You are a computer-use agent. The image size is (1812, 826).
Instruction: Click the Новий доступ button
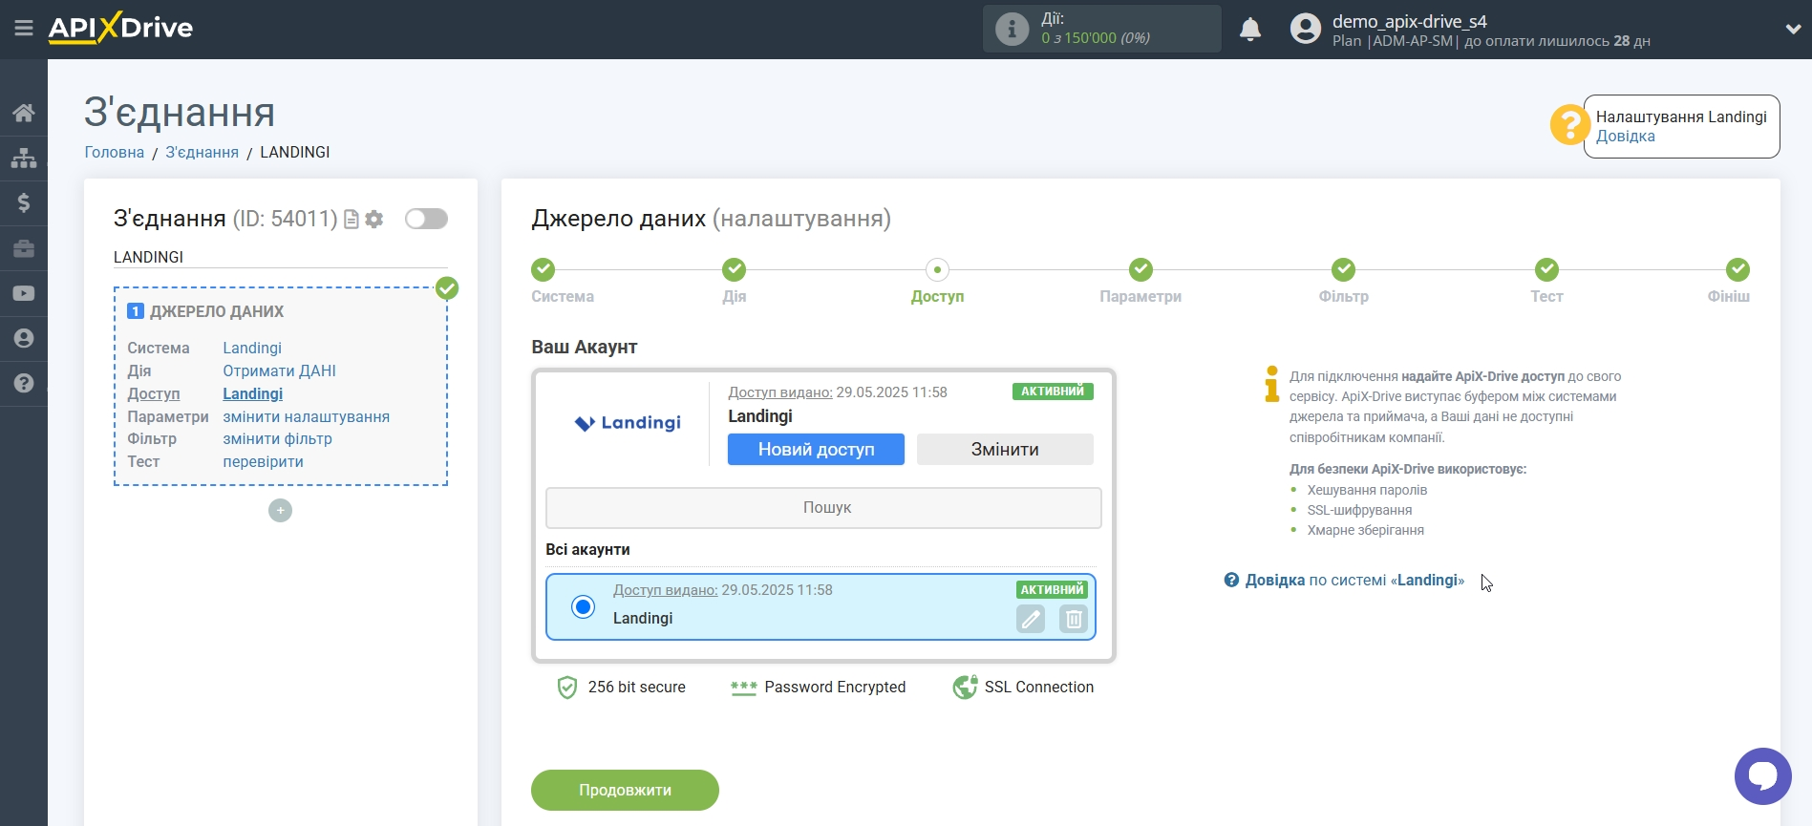[816, 449]
